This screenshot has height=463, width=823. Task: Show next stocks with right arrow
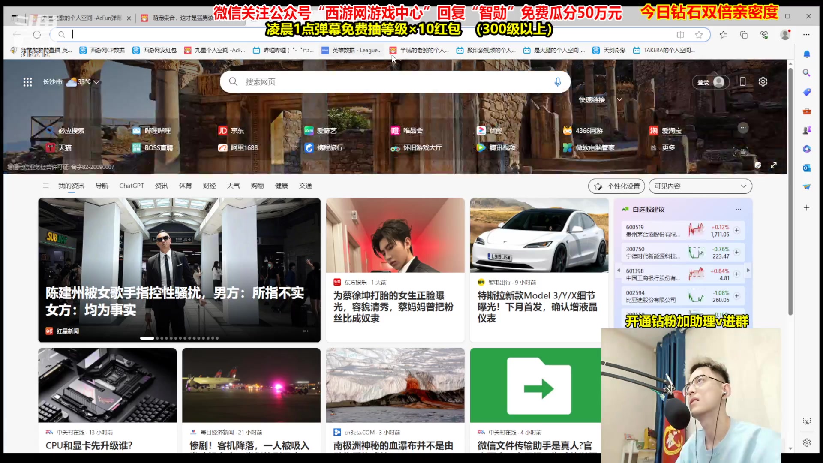click(748, 270)
